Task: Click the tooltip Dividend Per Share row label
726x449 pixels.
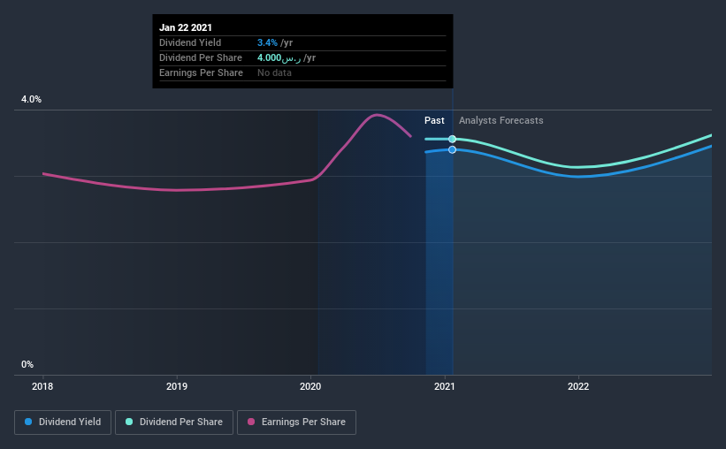Action: point(201,57)
